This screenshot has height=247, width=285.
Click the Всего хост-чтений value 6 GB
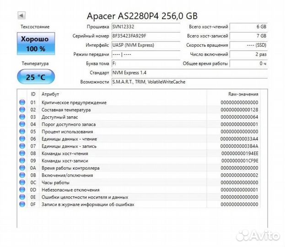click(x=248, y=27)
